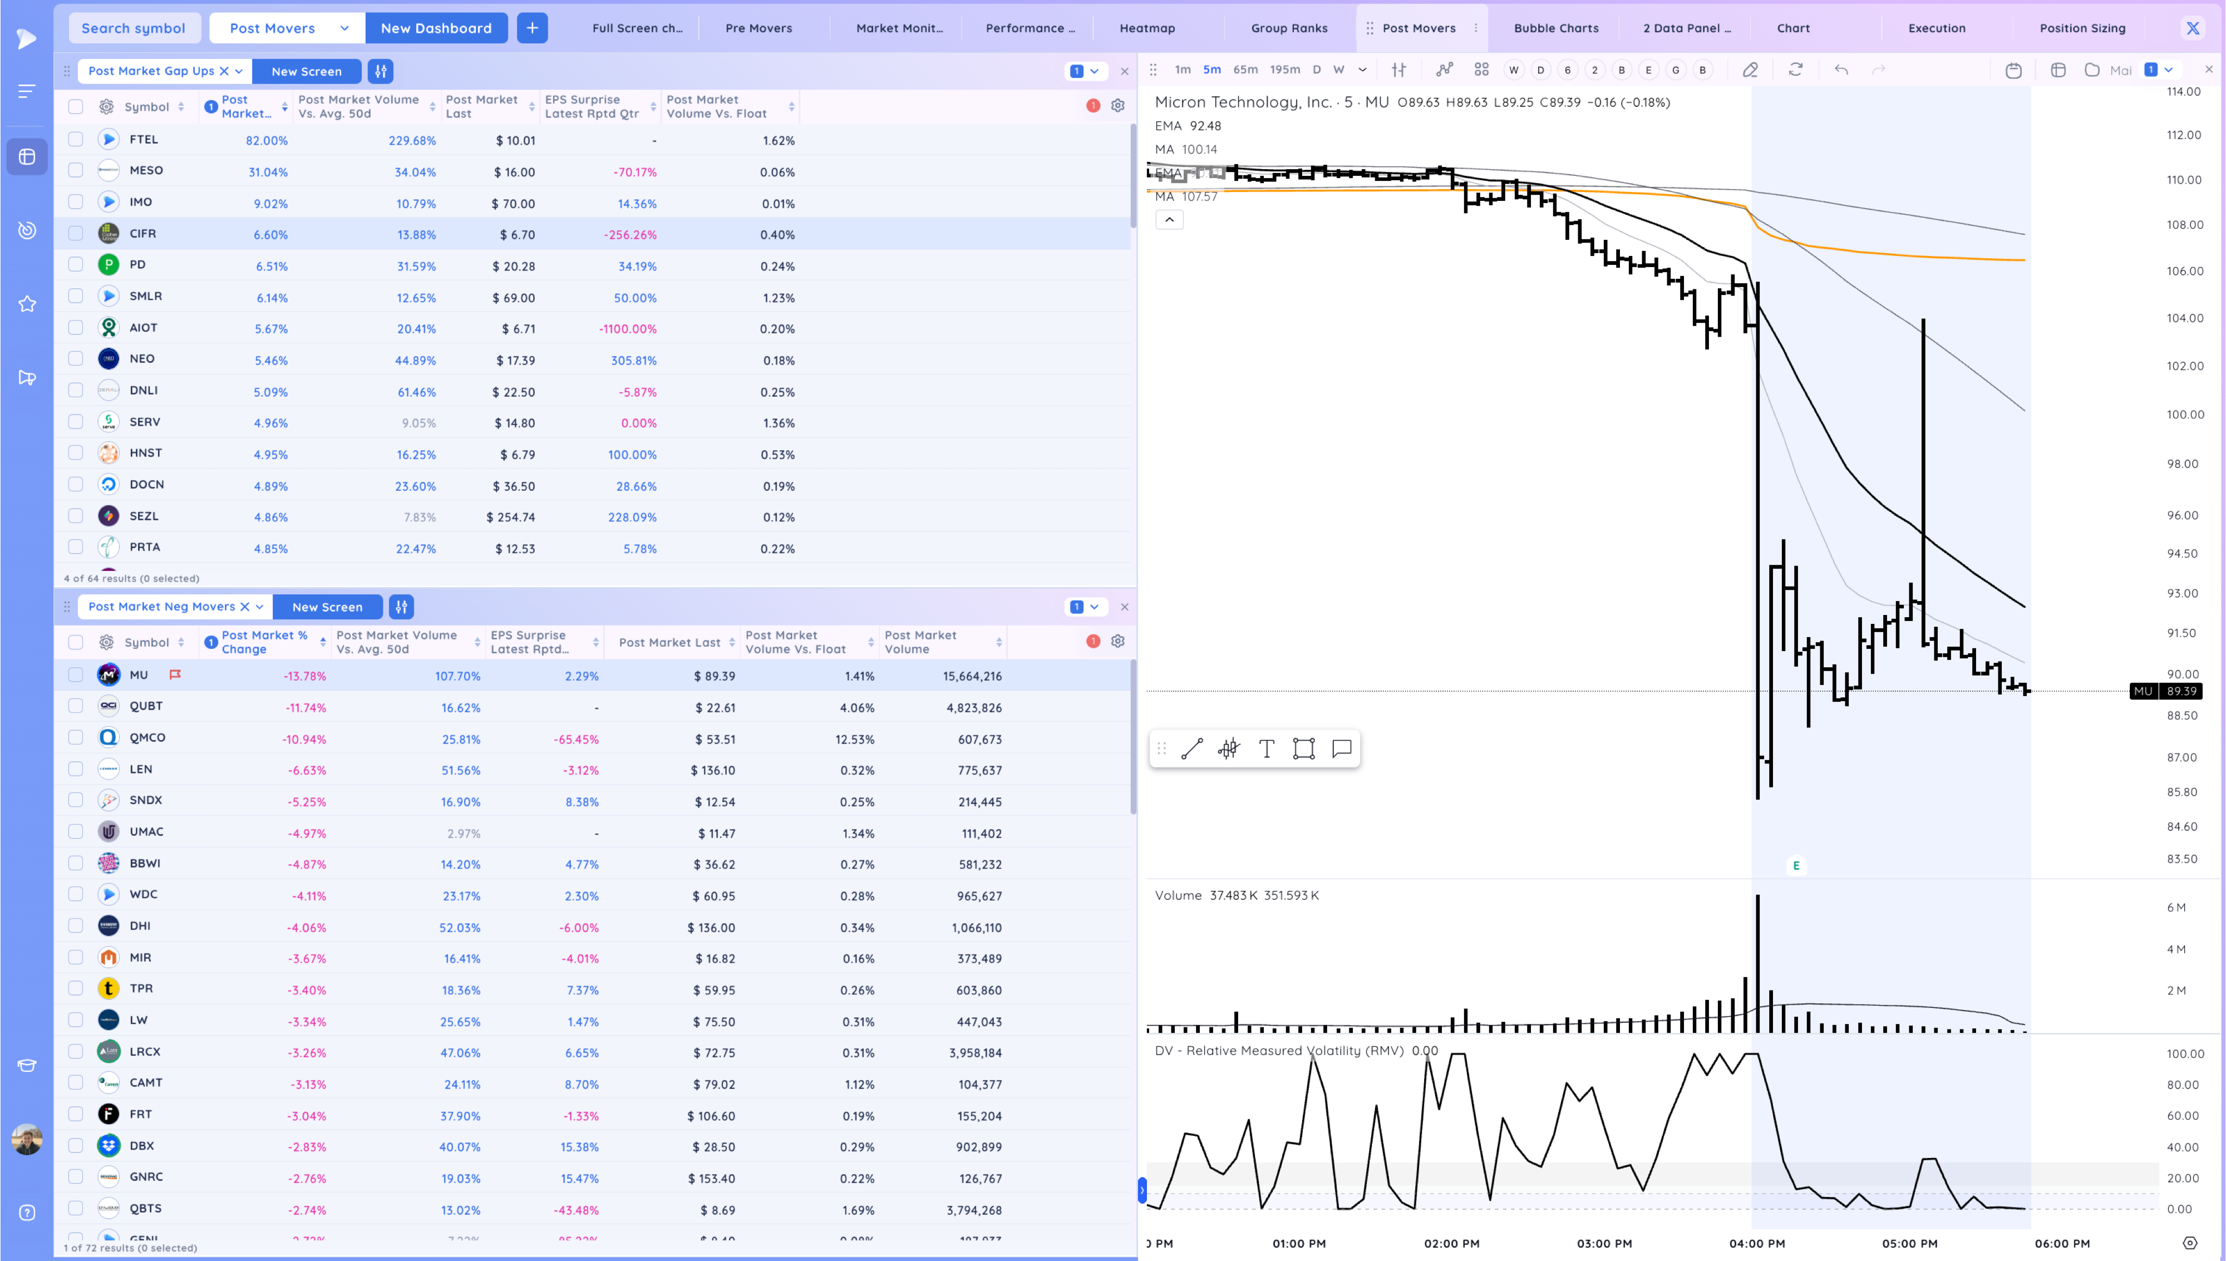Image resolution: width=2226 pixels, height=1261 pixels.
Task: Click the eraser icon in chart toolbar
Action: point(1750,70)
